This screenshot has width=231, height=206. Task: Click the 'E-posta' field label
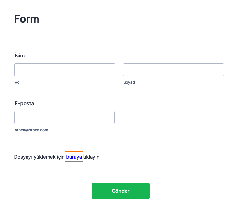[x=24, y=104]
